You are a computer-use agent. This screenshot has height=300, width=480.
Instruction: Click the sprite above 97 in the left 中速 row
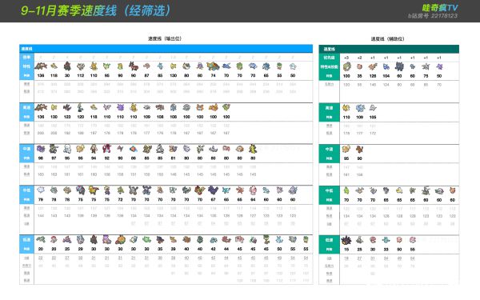54,149
